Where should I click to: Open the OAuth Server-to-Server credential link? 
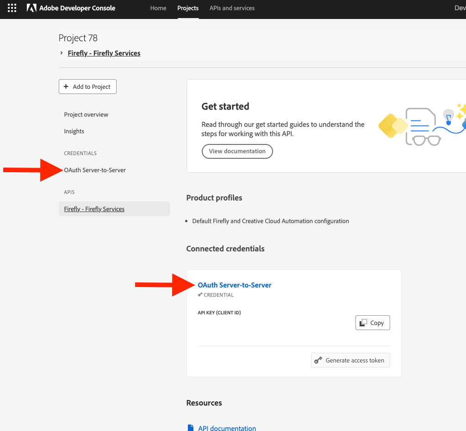click(x=234, y=285)
